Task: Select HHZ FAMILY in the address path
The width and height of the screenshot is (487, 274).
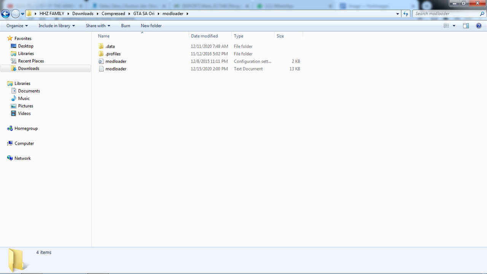Action: click(52, 14)
